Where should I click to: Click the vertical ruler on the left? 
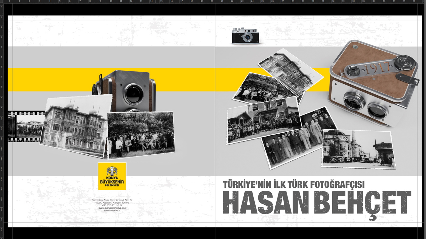(2, 121)
